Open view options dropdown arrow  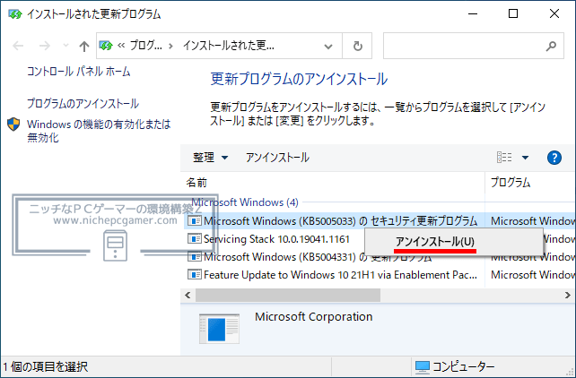coord(525,158)
